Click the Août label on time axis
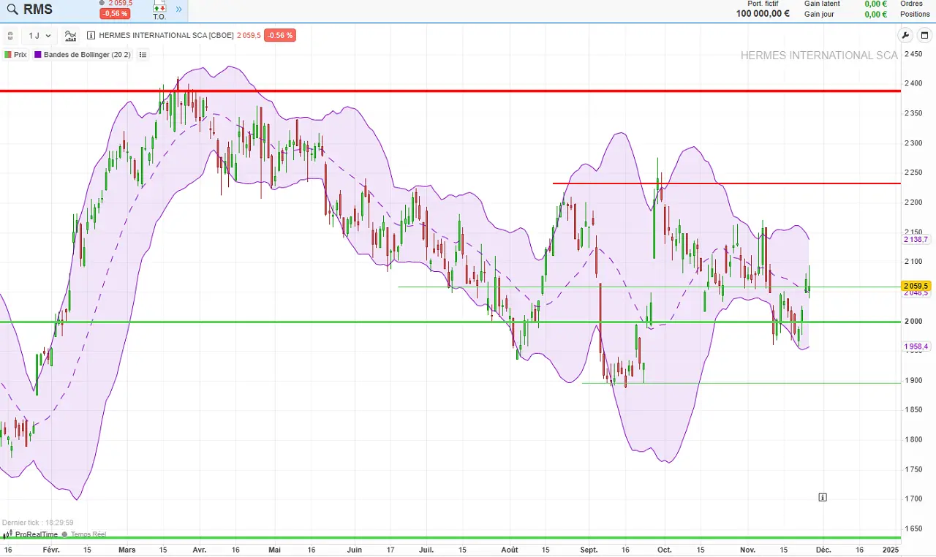Viewport: 936px width, 557px height. (509, 549)
